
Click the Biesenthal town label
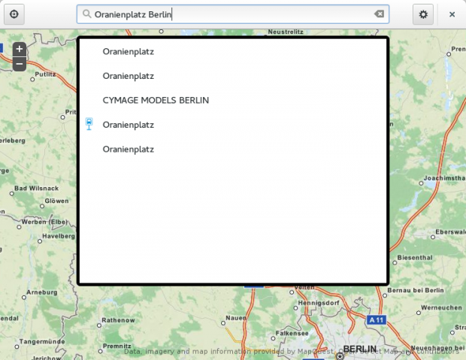click(x=415, y=258)
